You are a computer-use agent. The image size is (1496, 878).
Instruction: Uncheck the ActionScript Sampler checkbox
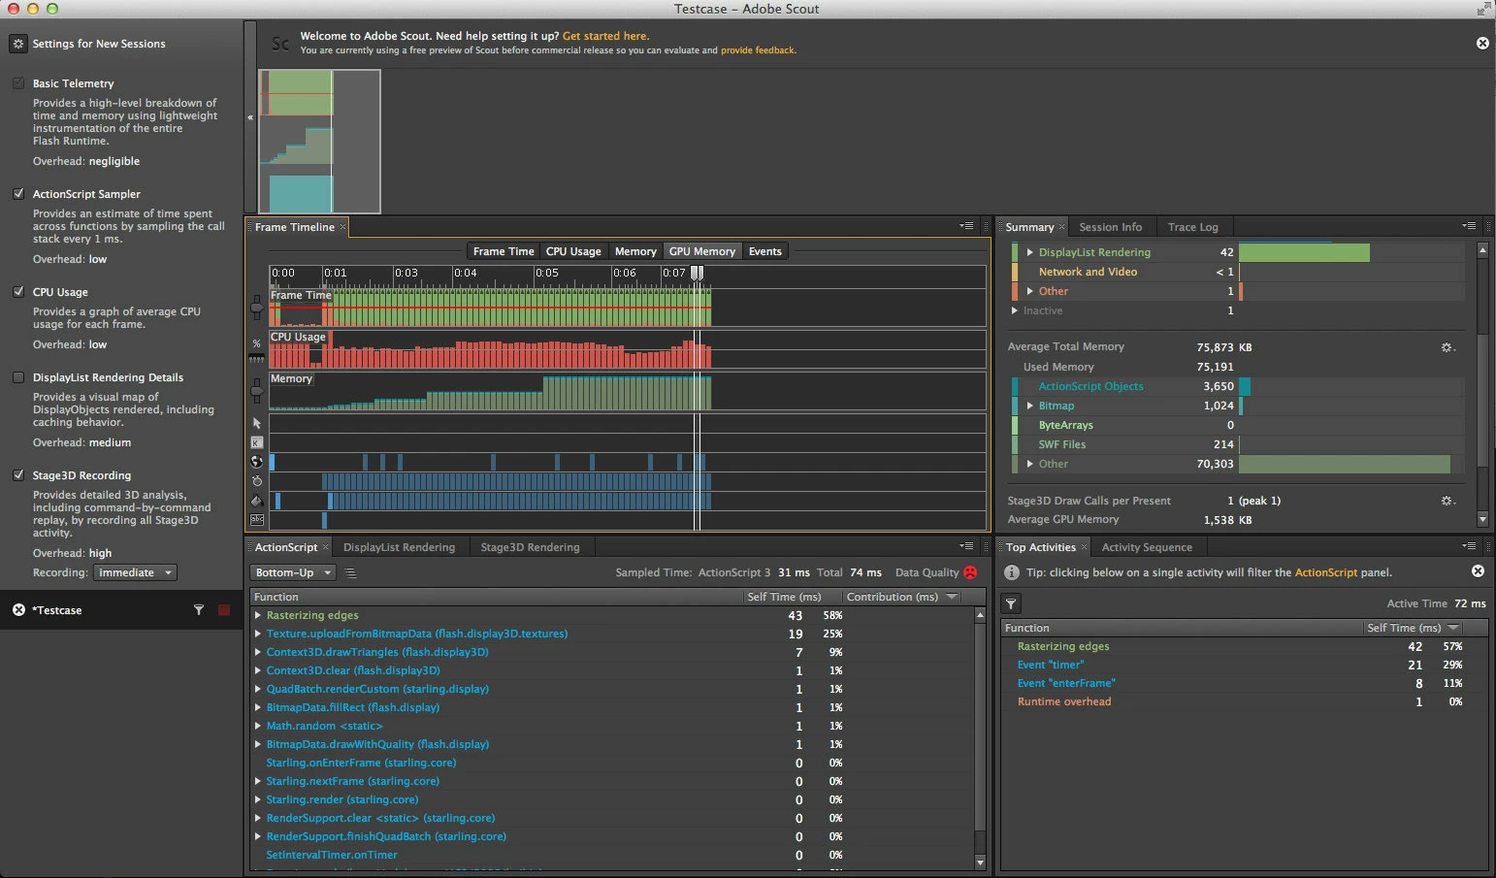point(18,194)
